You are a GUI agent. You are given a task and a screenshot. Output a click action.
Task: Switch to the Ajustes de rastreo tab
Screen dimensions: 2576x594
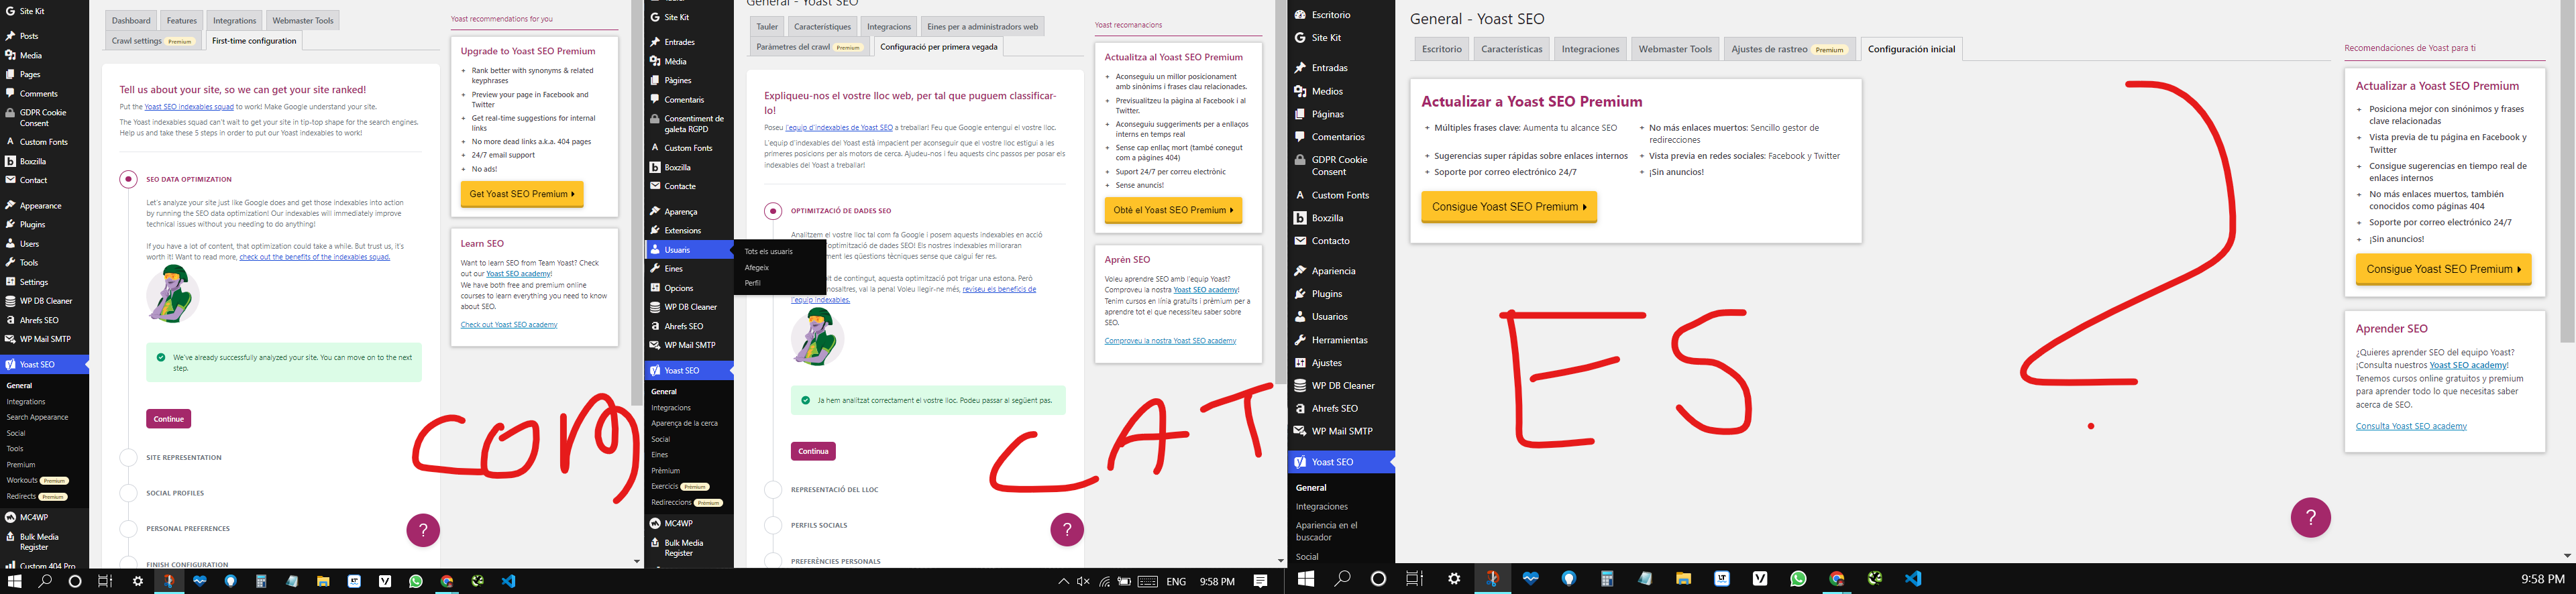(x=1788, y=49)
